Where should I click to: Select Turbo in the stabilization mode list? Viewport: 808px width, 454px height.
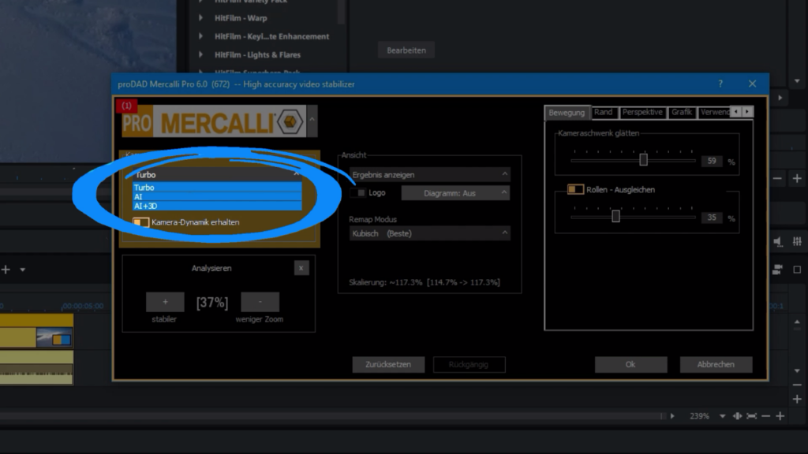[217, 188]
